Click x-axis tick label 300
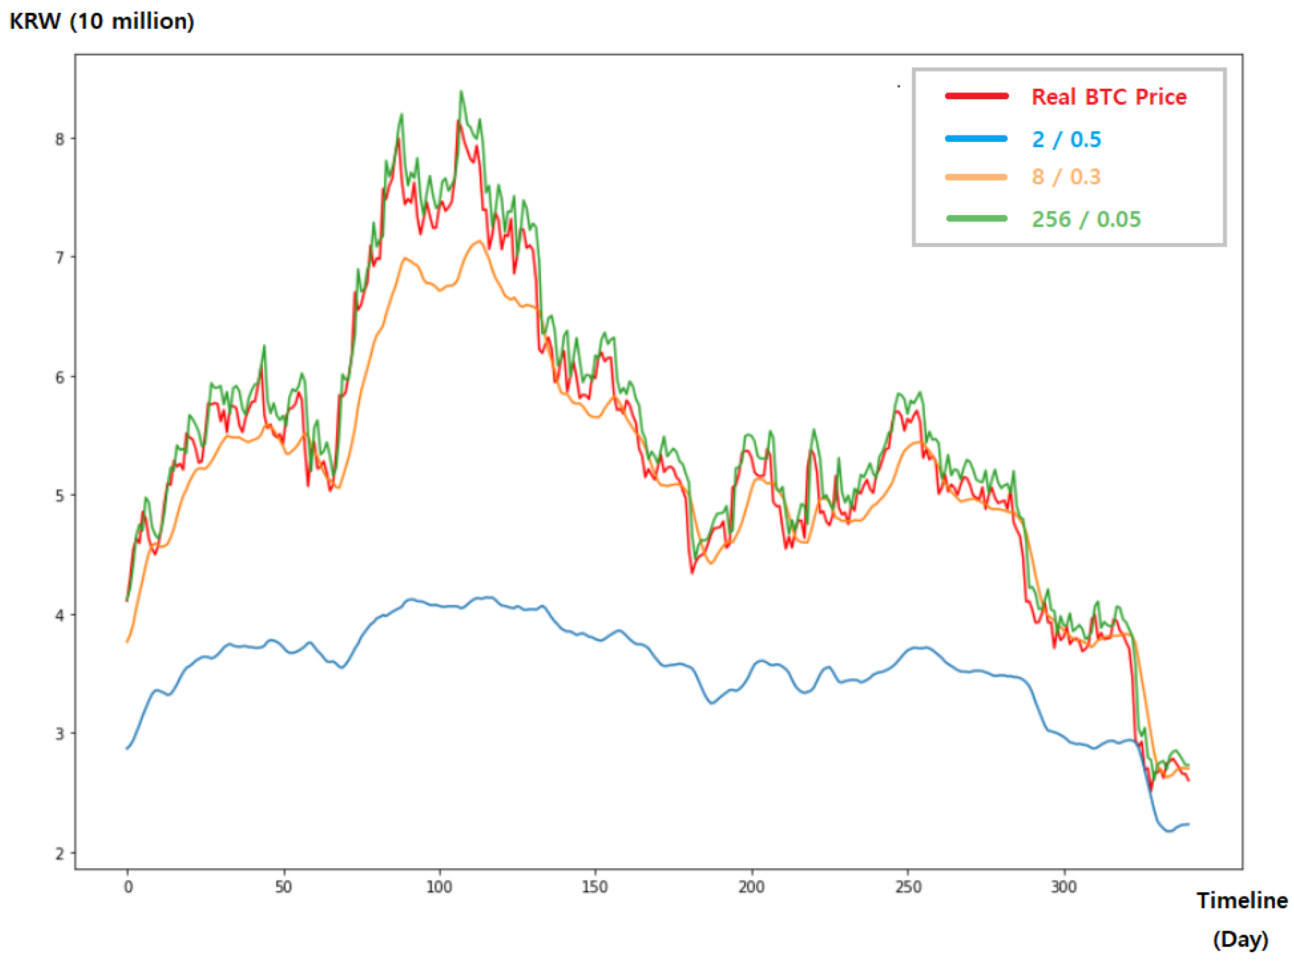This screenshot has height=966, width=1294. click(x=1064, y=887)
